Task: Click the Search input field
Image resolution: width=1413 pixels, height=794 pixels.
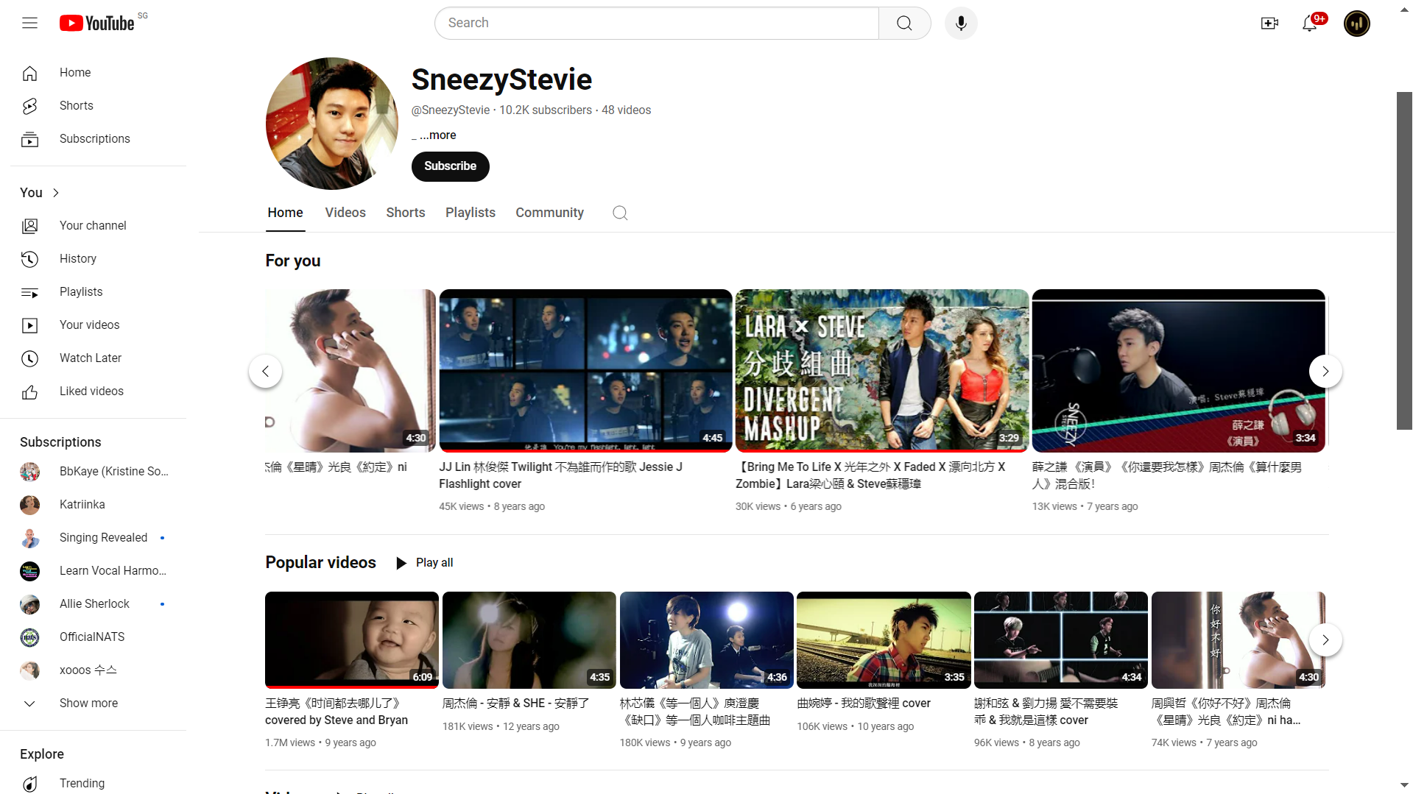Action: point(657,23)
